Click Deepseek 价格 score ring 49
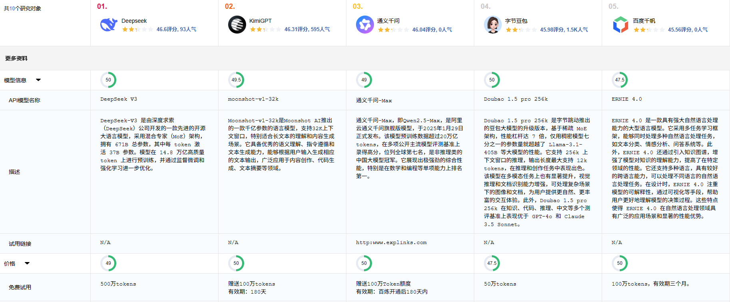 pyautogui.click(x=108, y=263)
